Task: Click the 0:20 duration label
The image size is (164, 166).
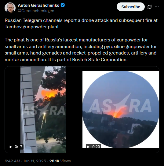Action: tap(96, 147)
